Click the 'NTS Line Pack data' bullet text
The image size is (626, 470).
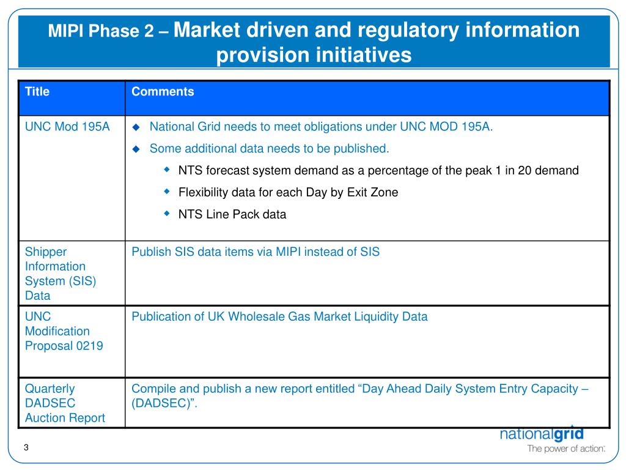[232, 214]
